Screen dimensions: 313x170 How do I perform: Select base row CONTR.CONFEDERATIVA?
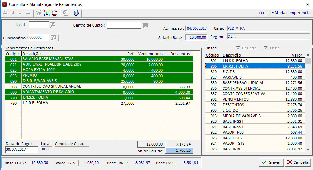click(255, 94)
